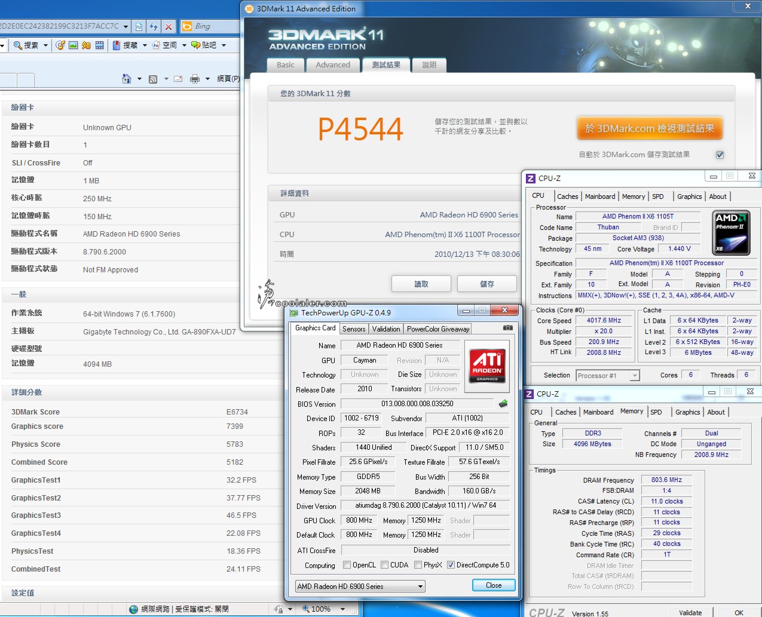Open the Validation tab in GPU-Z
Screen dimensions: 762x617
[386, 329]
